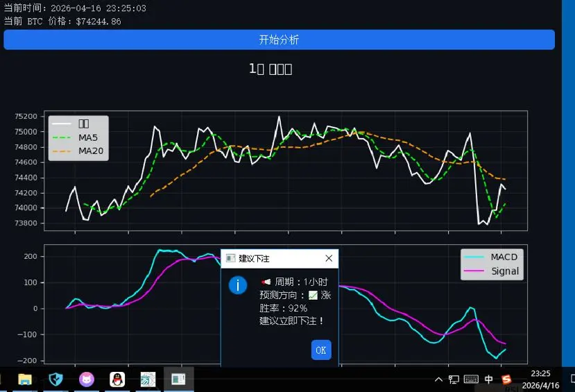Viewport: 575px width, 392px height.
Task: Open the purple cat app in taskbar
Action: tap(87, 380)
